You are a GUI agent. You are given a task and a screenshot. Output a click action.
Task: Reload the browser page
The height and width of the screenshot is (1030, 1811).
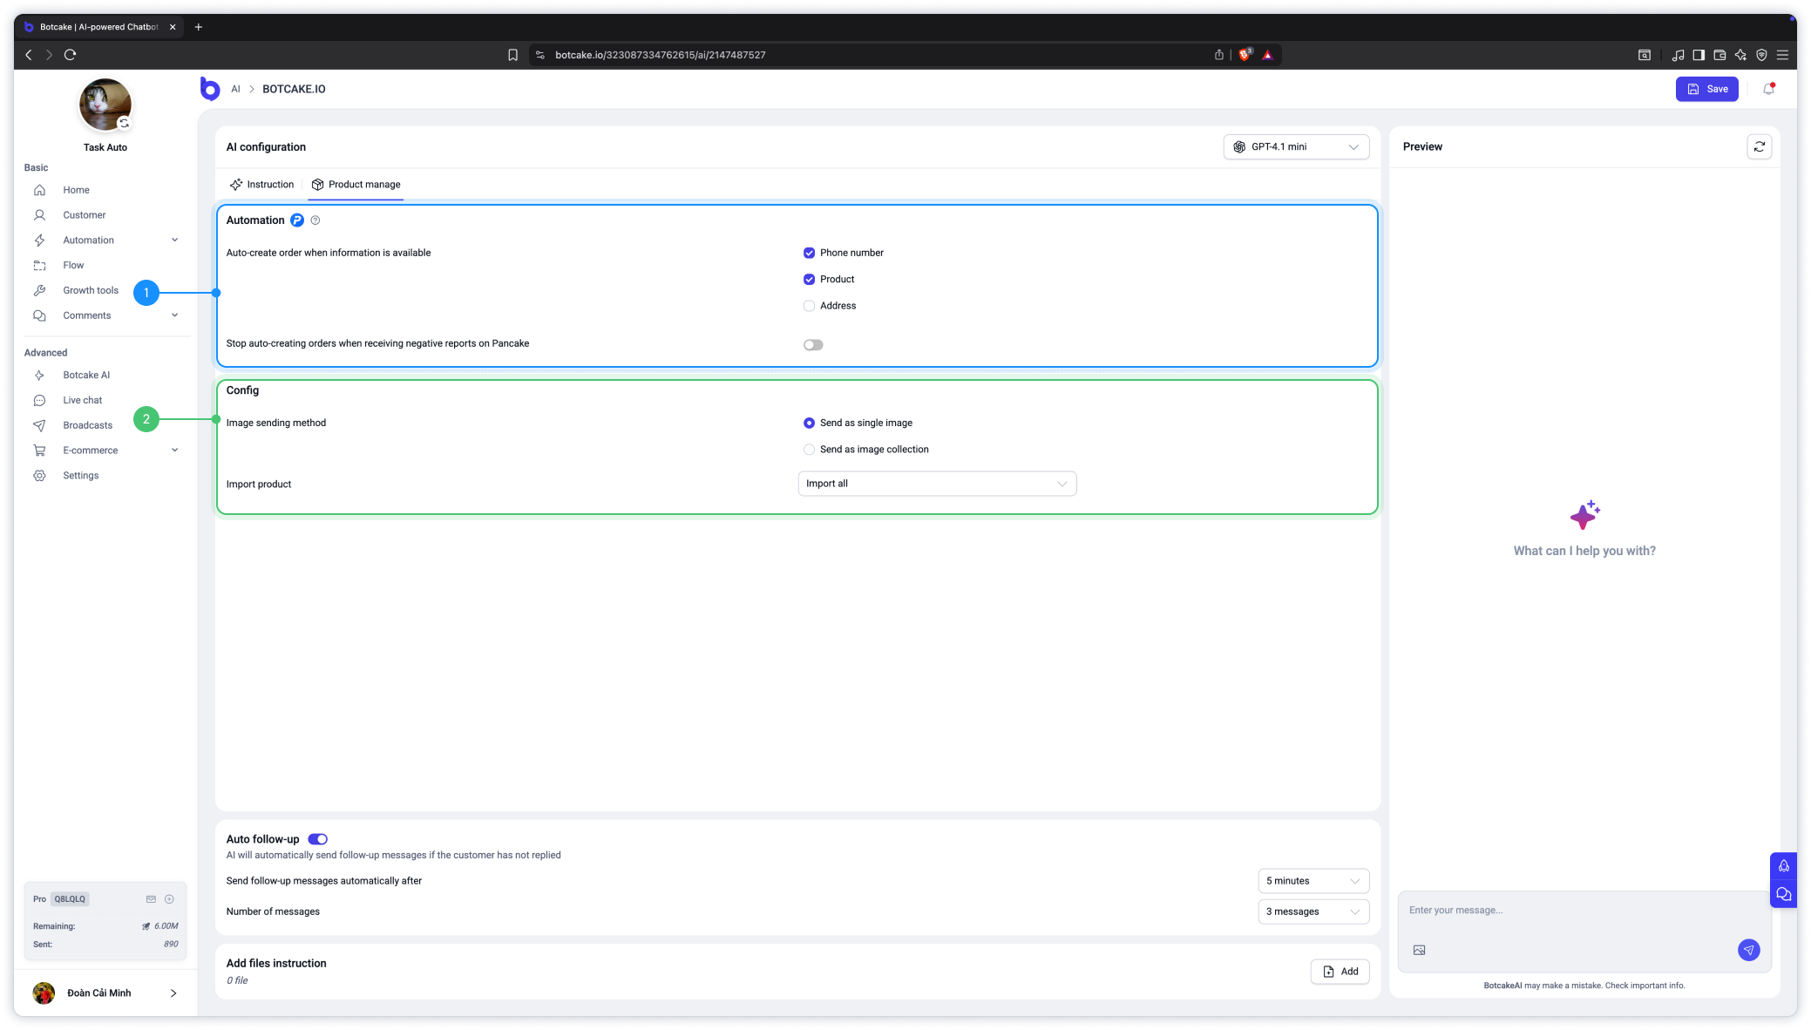[x=71, y=55]
